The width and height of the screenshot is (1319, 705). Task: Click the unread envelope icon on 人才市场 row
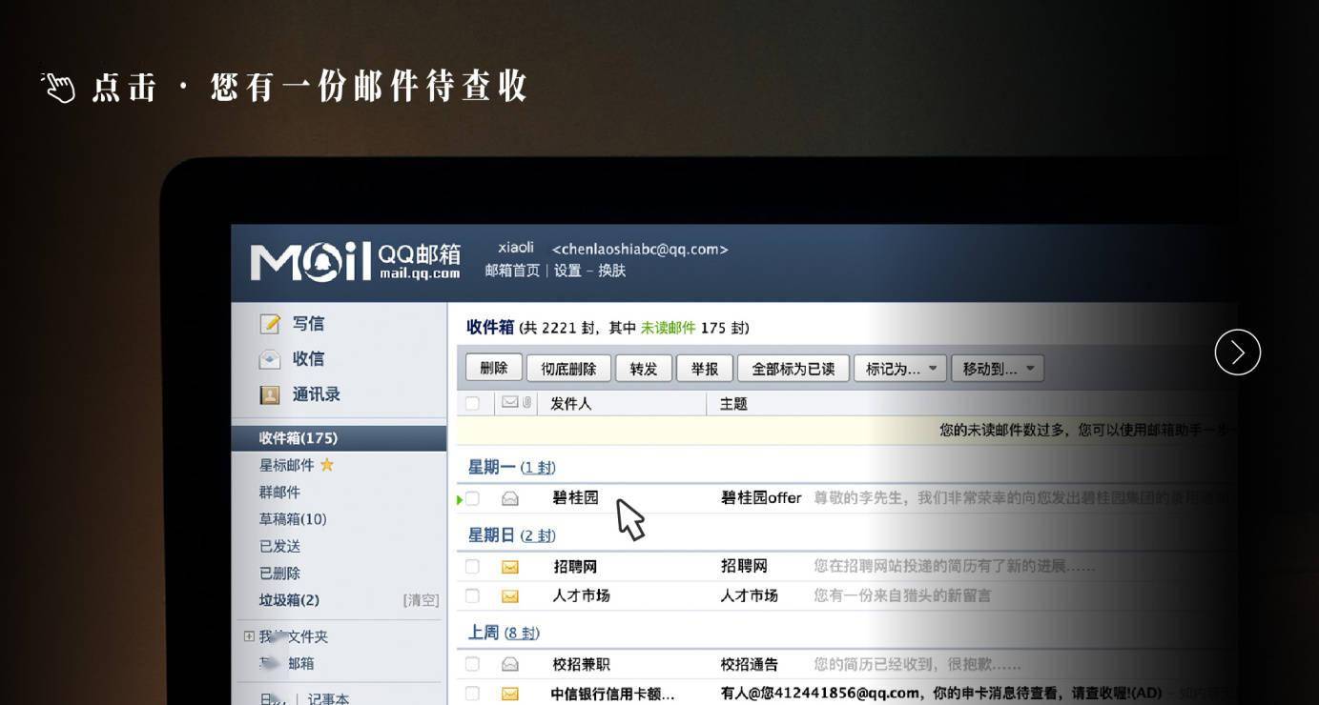pyautogui.click(x=510, y=596)
